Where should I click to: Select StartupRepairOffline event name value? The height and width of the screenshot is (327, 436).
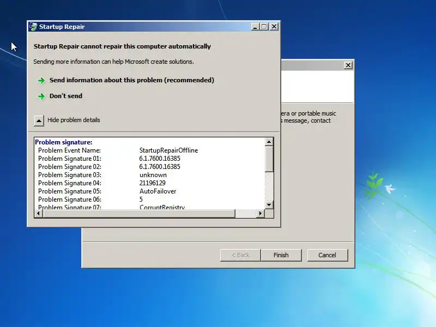point(169,150)
